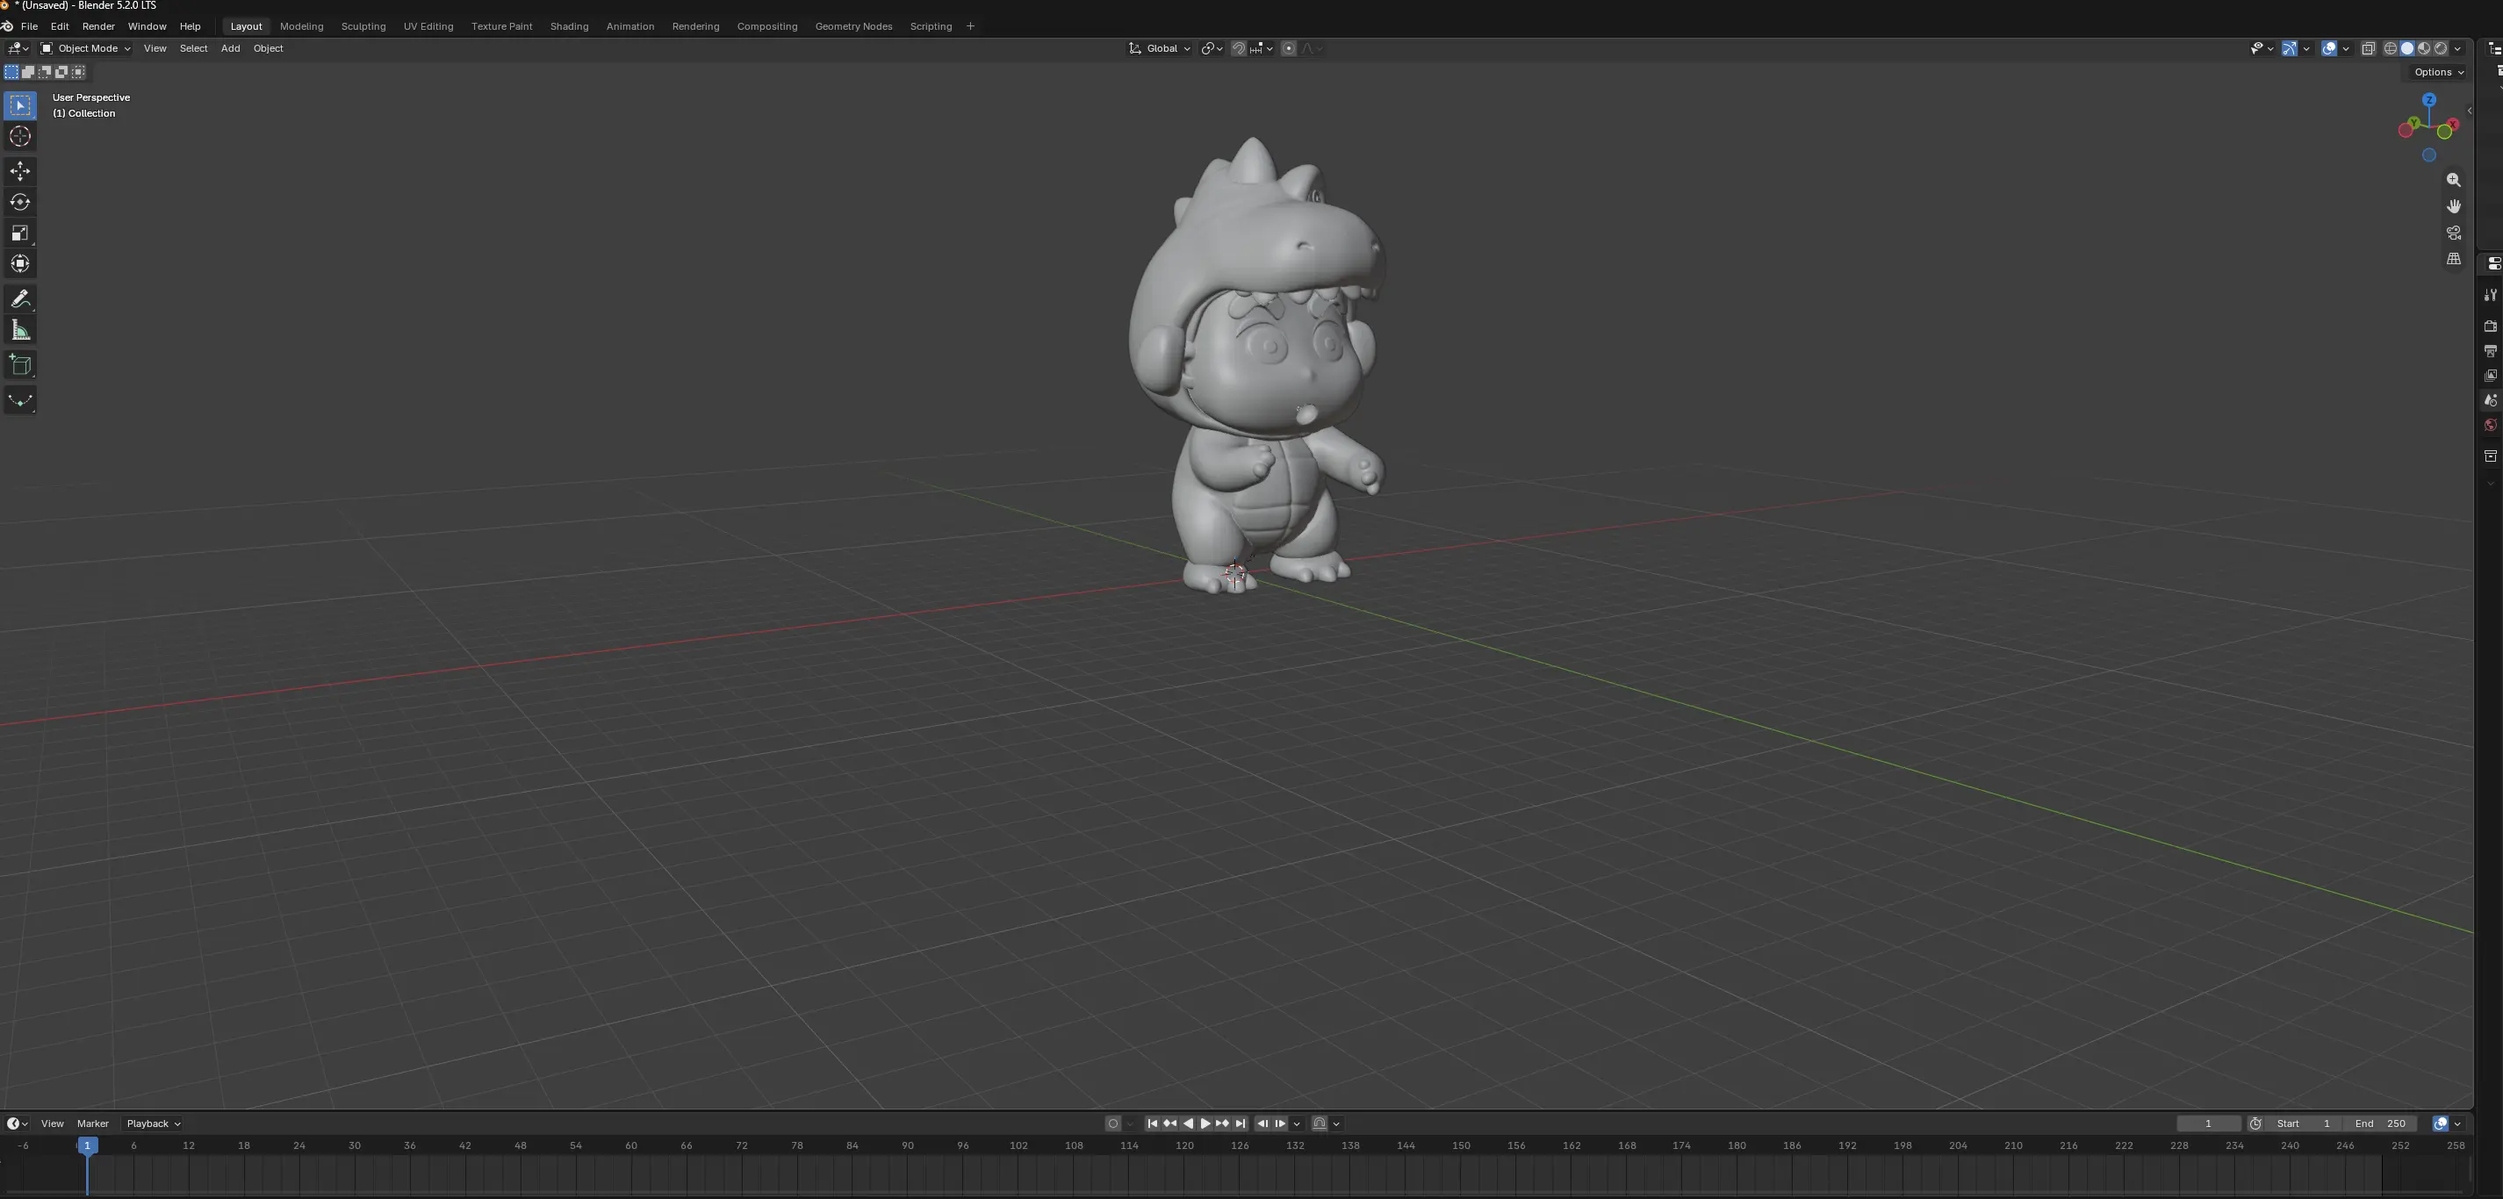Image resolution: width=2503 pixels, height=1199 pixels.
Task: Open the Render properties tab icon
Action: pyautogui.click(x=2490, y=327)
